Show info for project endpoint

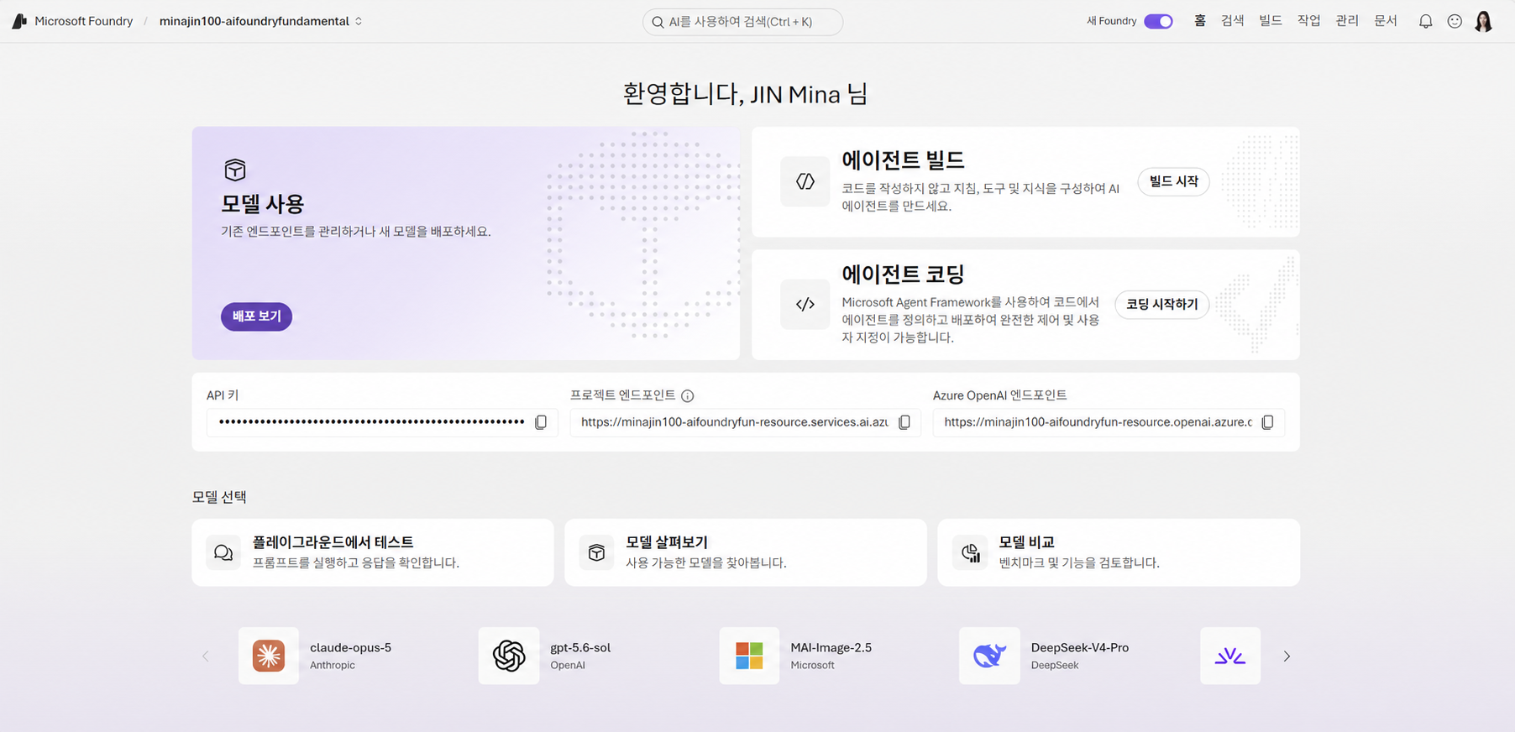(x=687, y=395)
